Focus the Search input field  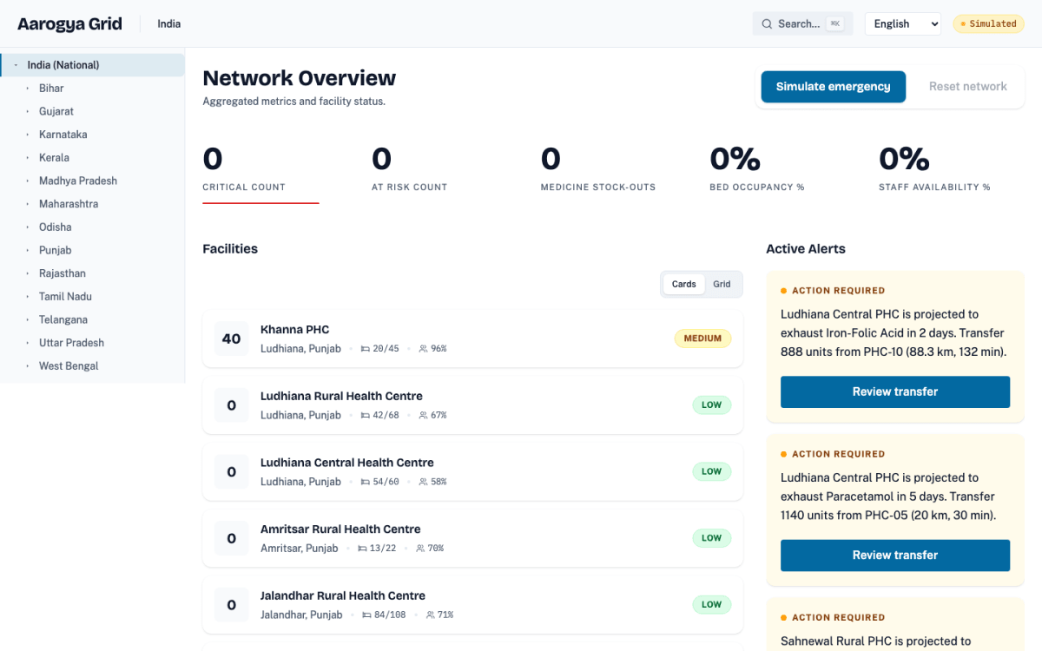(x=803, y=23)
